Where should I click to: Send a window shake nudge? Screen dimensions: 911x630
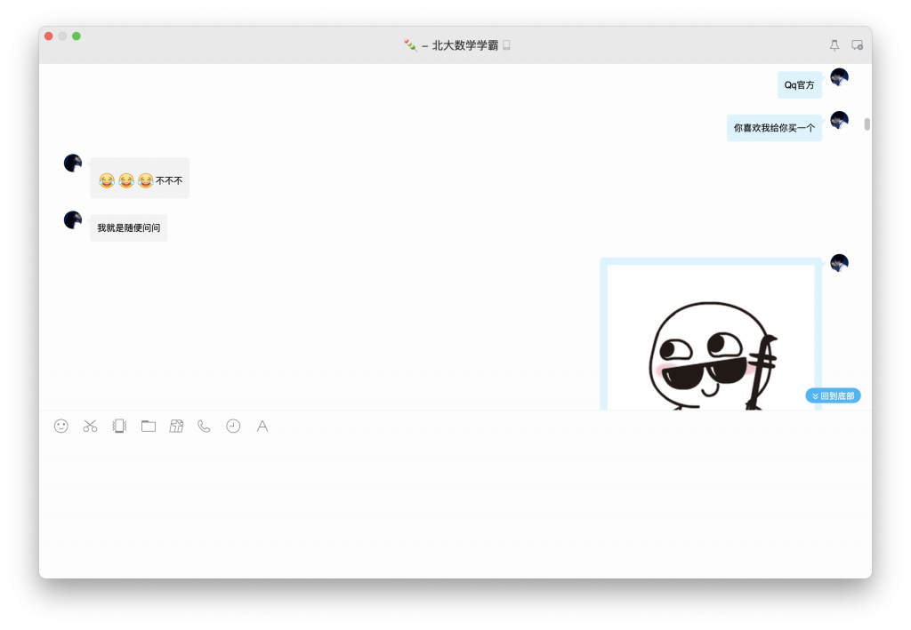click(x=119, y=427)
